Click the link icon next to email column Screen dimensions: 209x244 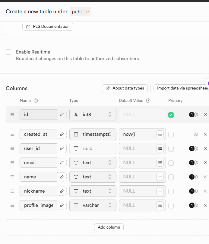[x=62, y=163]
